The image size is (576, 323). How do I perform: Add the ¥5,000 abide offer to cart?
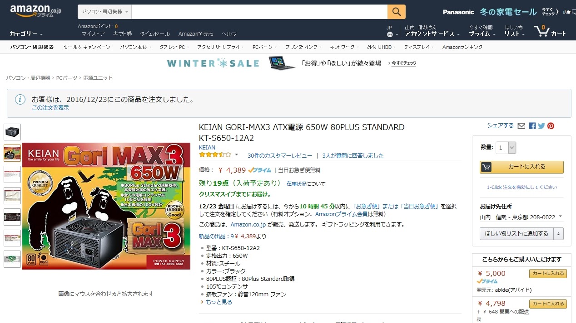[548, 274]
